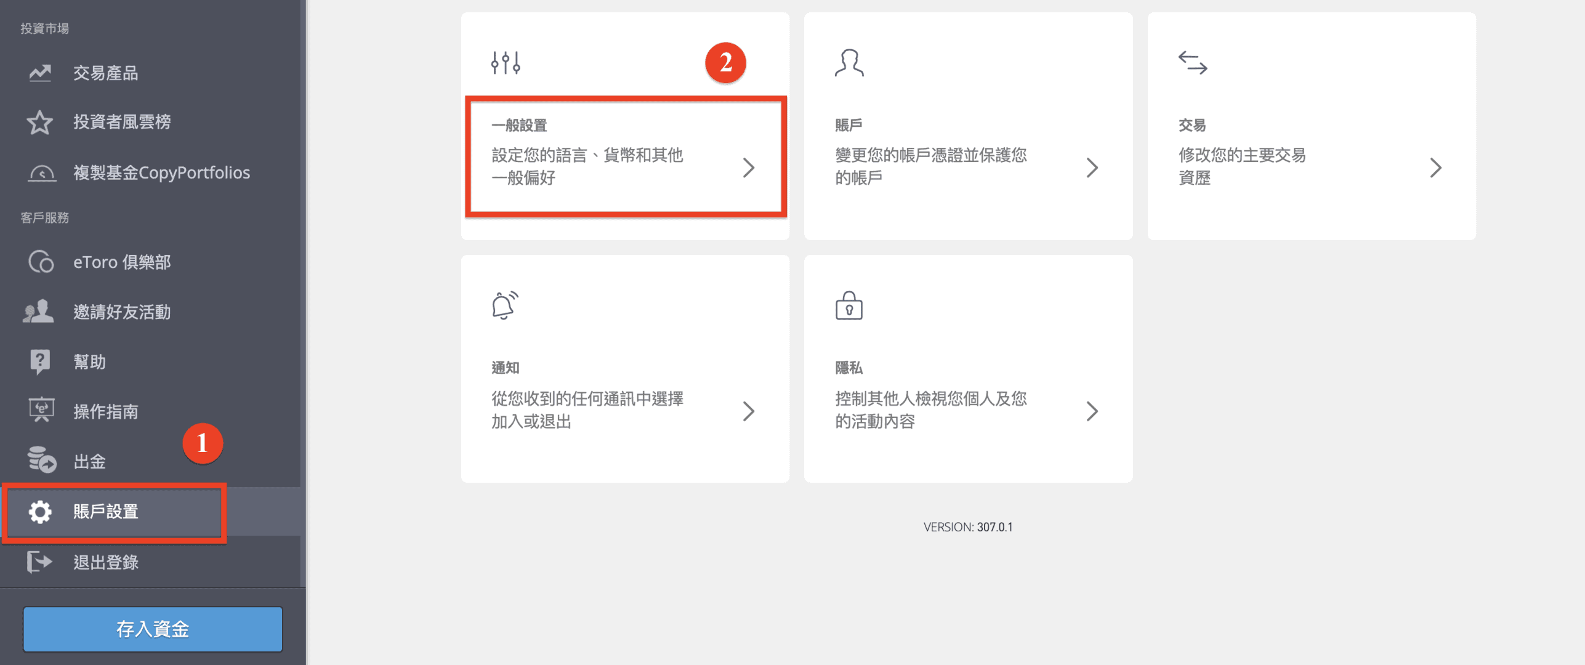Select the 交易產品 chart icon in sidebar
Image resolution: width=1585 pixels, height=665 pixels.
click(x=39, y=73)
